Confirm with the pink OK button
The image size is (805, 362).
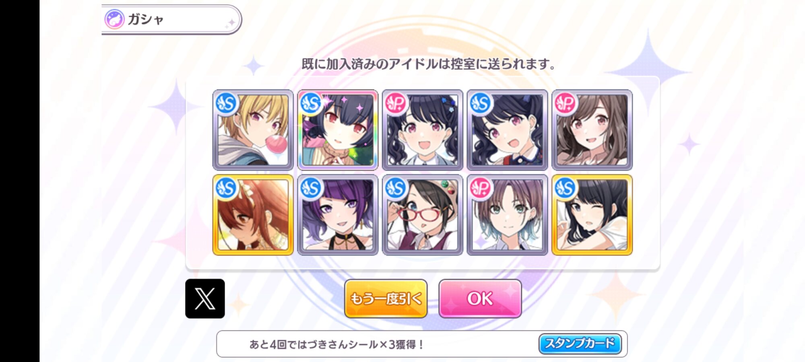click(x=480, y=298)
